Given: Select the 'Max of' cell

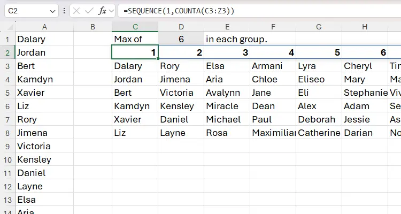Looking at the screenshot, I should click(x=135, y=39).
